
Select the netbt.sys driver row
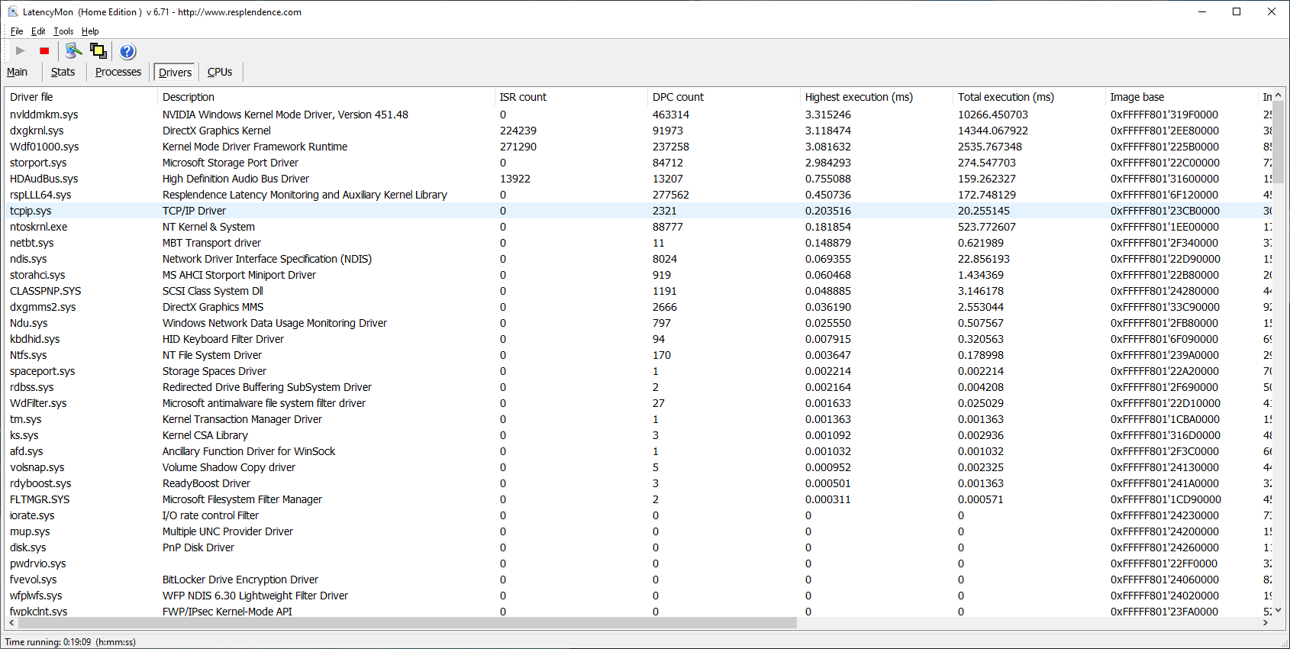point(638,243)
